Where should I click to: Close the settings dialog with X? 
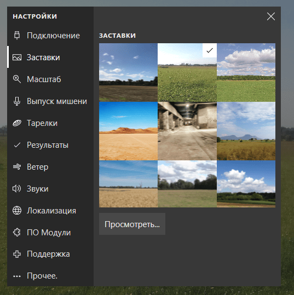pos(271,16)
